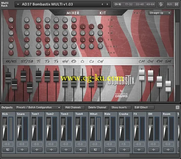The image size is (181, 159).
Task: Click the KK/KS pan knob
Action: (11, 53)
